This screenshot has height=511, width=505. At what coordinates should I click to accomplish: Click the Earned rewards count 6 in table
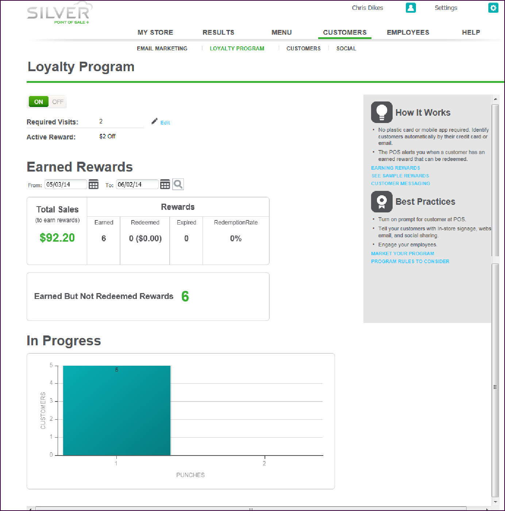pyautogui.click(x=104, y=238)
